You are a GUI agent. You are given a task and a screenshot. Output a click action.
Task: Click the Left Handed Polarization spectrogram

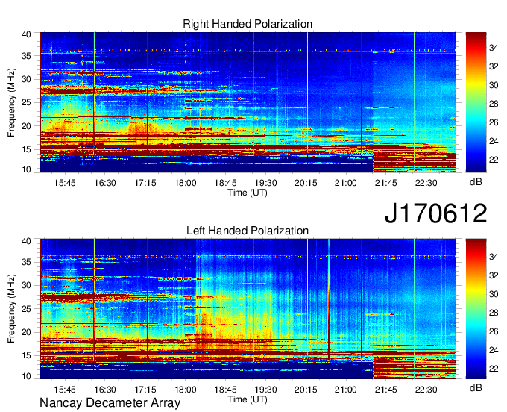pos(248,309)
